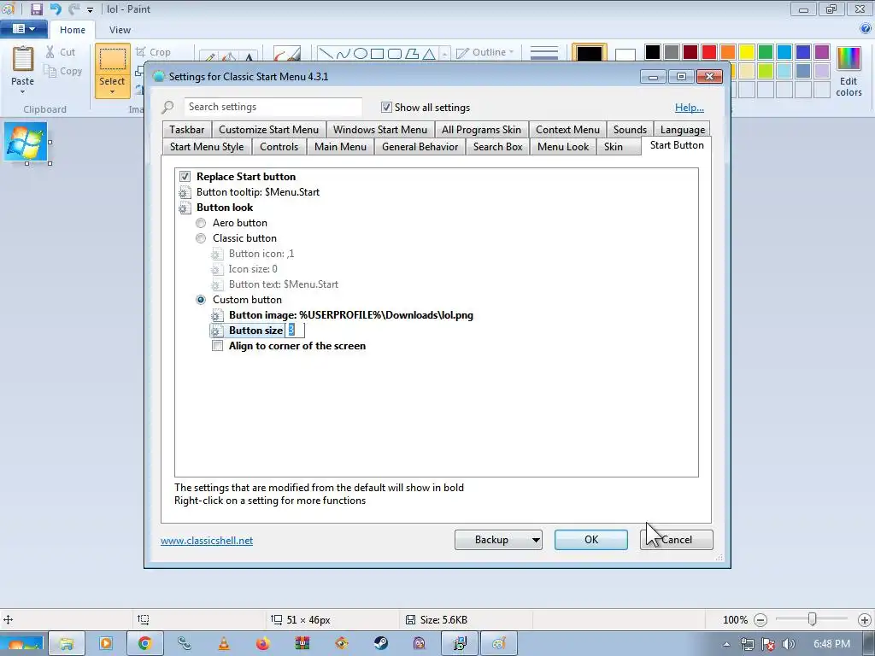The image size is (875, 656).
Task: Open Paint's blue file menu button
Action: click(23, 29)
